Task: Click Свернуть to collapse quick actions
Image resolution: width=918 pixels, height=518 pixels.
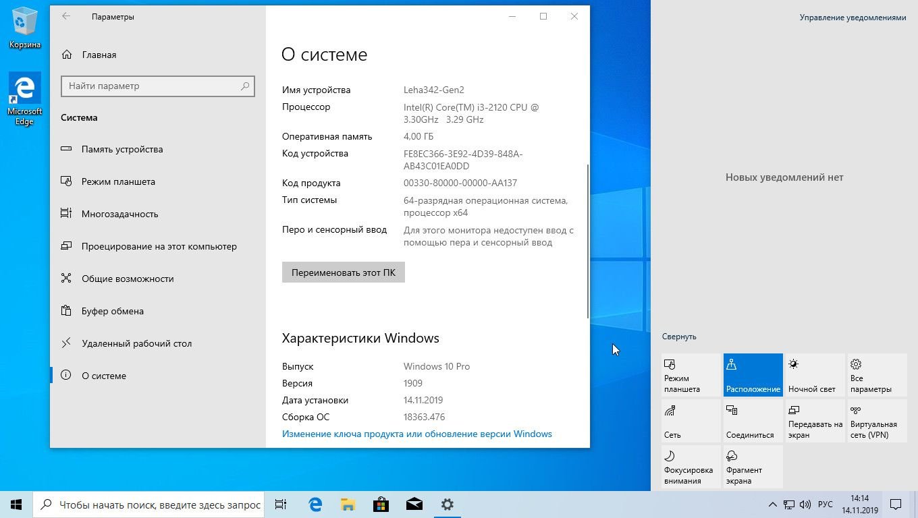Action: click(x=679, y=337)
